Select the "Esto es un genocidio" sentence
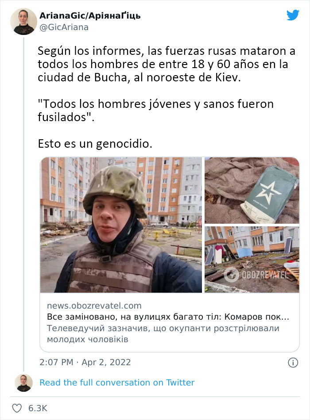The height and width of the screenshot is (420, 310). (x=95, y=144)
